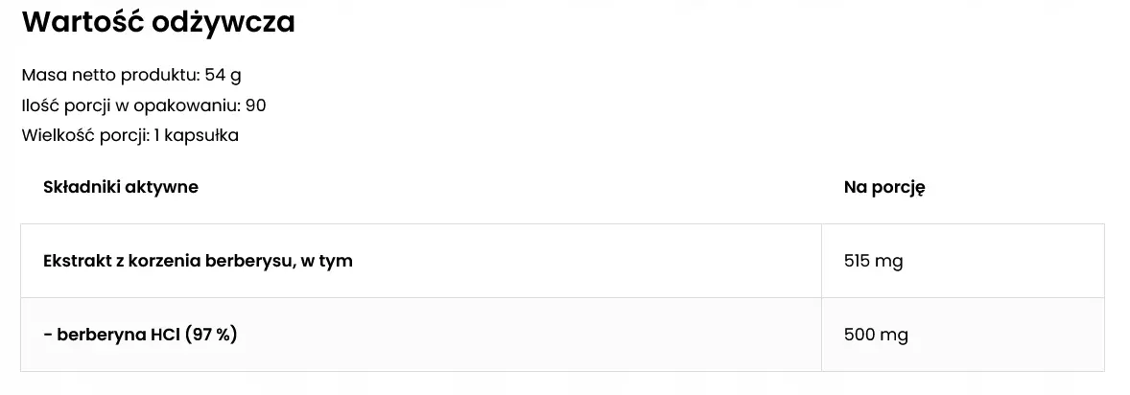Click the word "Wartość" in the heading
This screenshot has height=395, width=1130.
pos(82,22)
